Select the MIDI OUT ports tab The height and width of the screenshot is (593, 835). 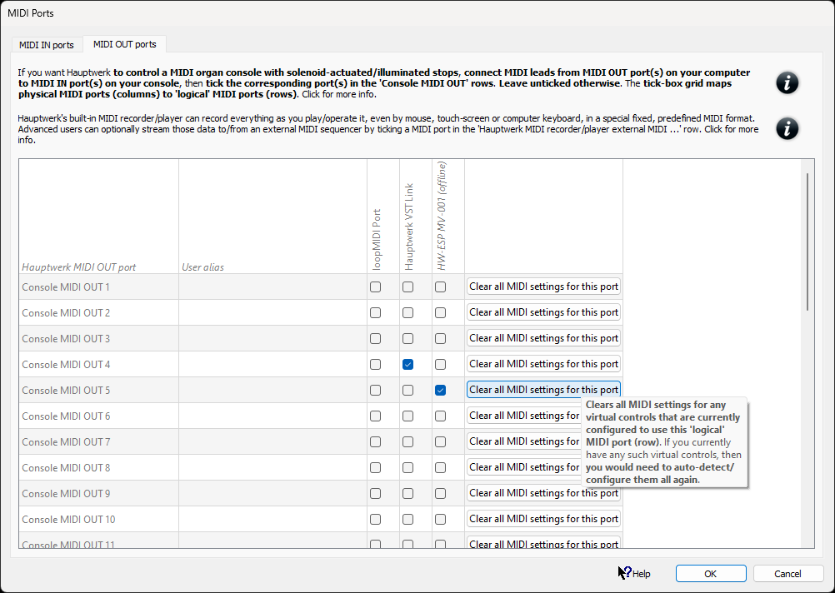click(124, 45)
